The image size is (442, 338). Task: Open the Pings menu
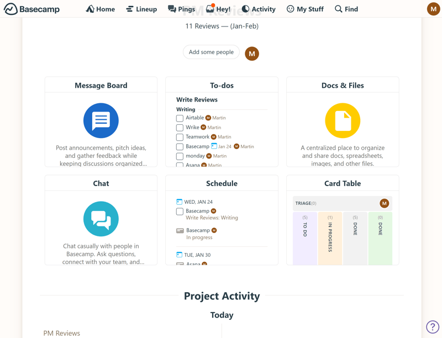coord(181,9)
